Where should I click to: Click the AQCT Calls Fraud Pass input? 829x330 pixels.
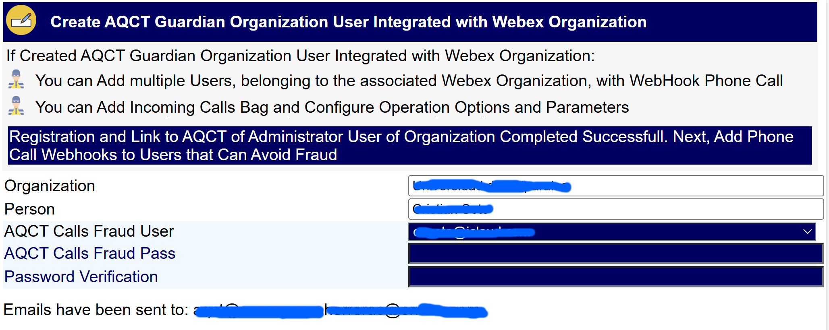point(616,254)
